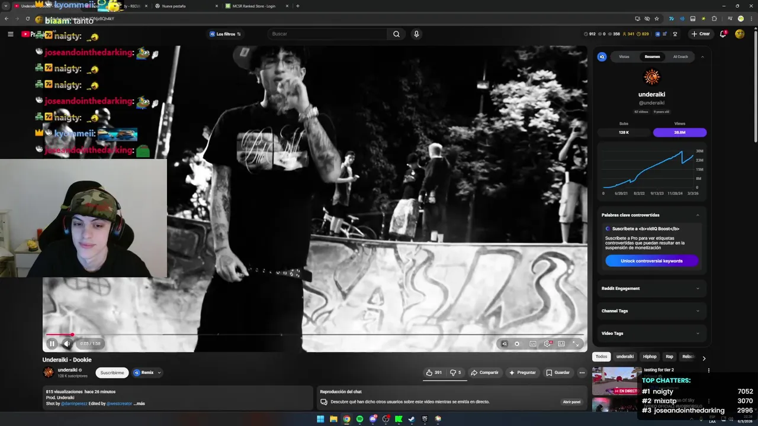The image size is (758, 426).
Task: Click the Views 26.8M pill
Action: click(x=680, y=133)
